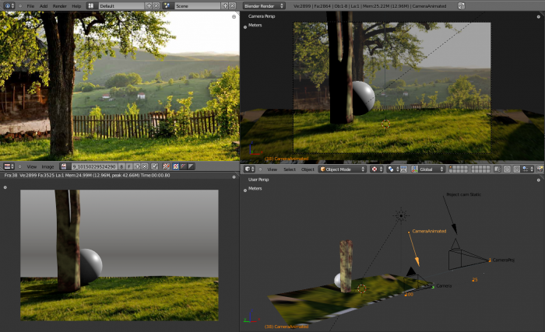
Task: Click the pivot point selector icon
Action: click(392, 169)
